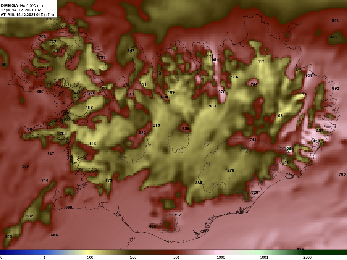Image resolution: width=347 pixels, height=260 pixels.
Task: Pick the map value 892
Action: [336, 88]
